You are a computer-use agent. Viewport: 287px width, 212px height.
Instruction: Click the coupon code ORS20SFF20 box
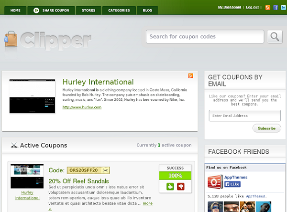point(88,170)
